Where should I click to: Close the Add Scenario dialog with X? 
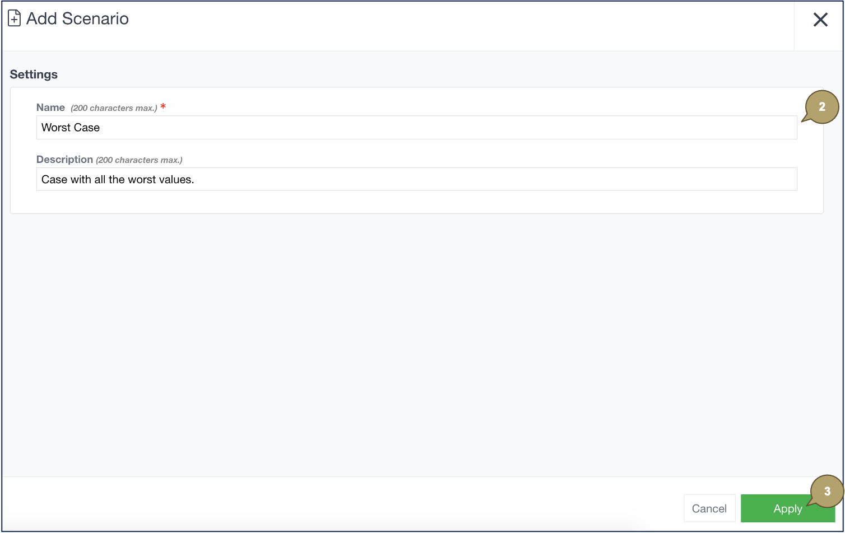[x=820, y=20]
